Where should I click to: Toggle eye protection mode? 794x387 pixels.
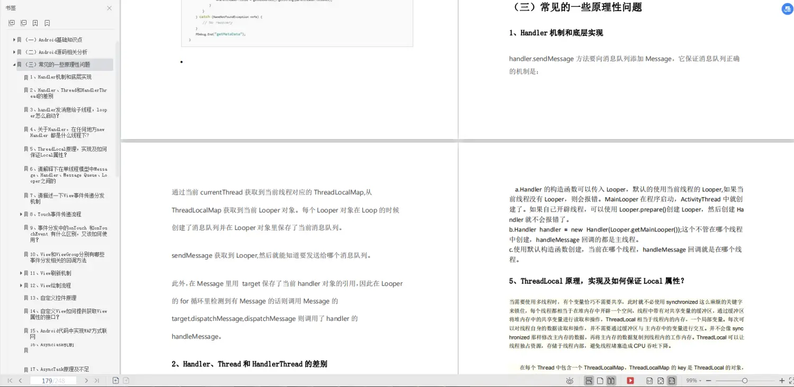(x=570, y=381)
